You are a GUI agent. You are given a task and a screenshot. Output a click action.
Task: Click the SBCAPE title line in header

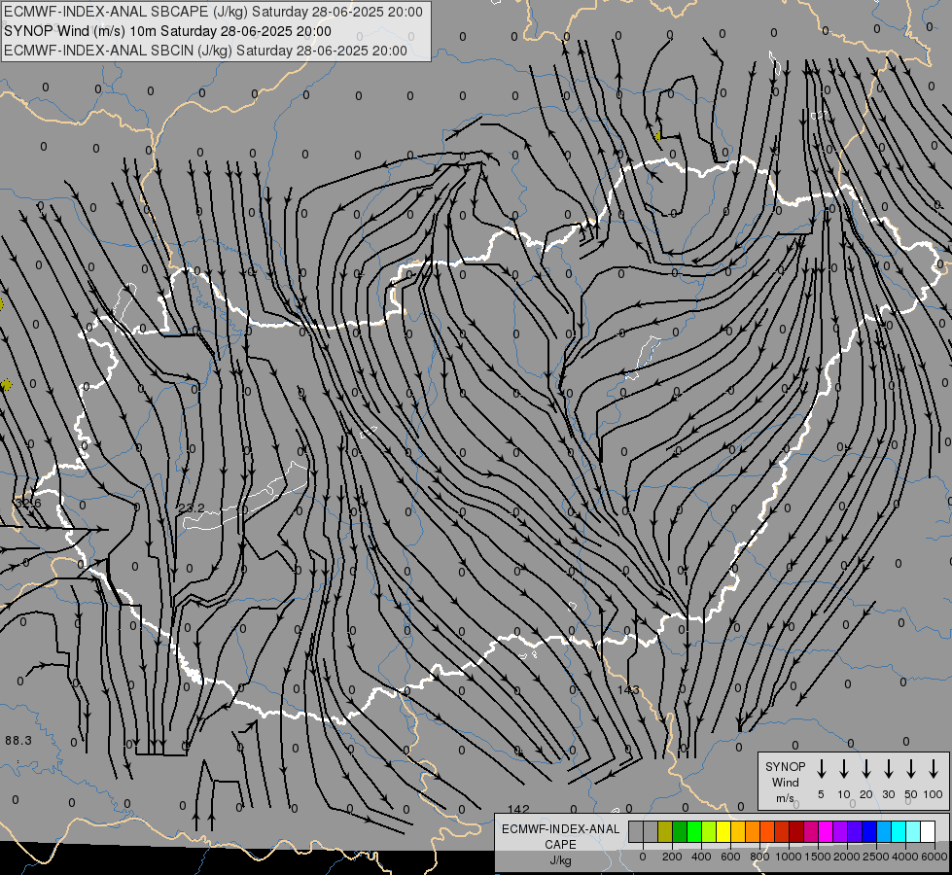click(213, 12)
